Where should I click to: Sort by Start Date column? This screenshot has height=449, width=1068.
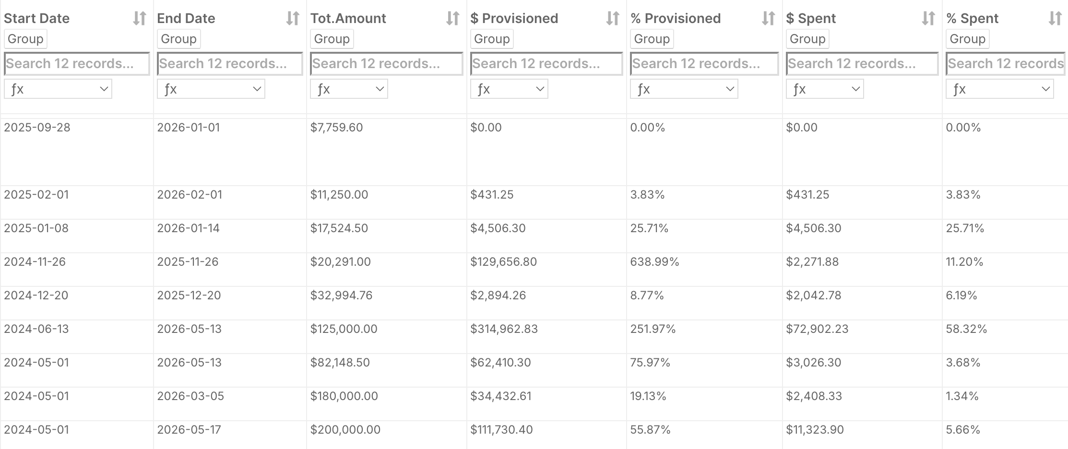(139, 19)
